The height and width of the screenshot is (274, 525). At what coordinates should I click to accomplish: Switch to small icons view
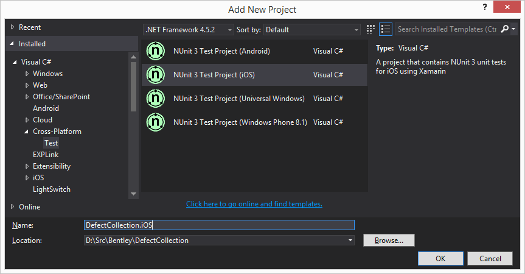point(370,29)
